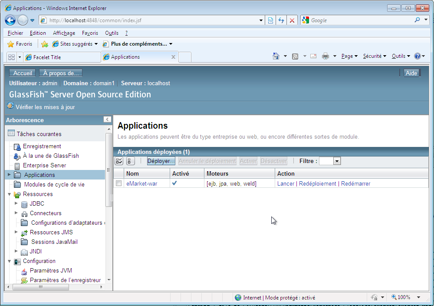This screenshot has width=434, height=306.
Task: Select Modules de cycle de vie
Action: (54, 185)
